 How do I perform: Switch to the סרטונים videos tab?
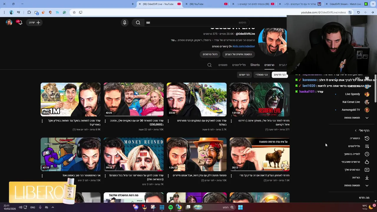click(x=269, y=65)
